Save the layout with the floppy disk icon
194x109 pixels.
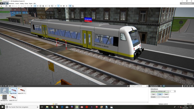pyautogui.click(x=1, y=6)
